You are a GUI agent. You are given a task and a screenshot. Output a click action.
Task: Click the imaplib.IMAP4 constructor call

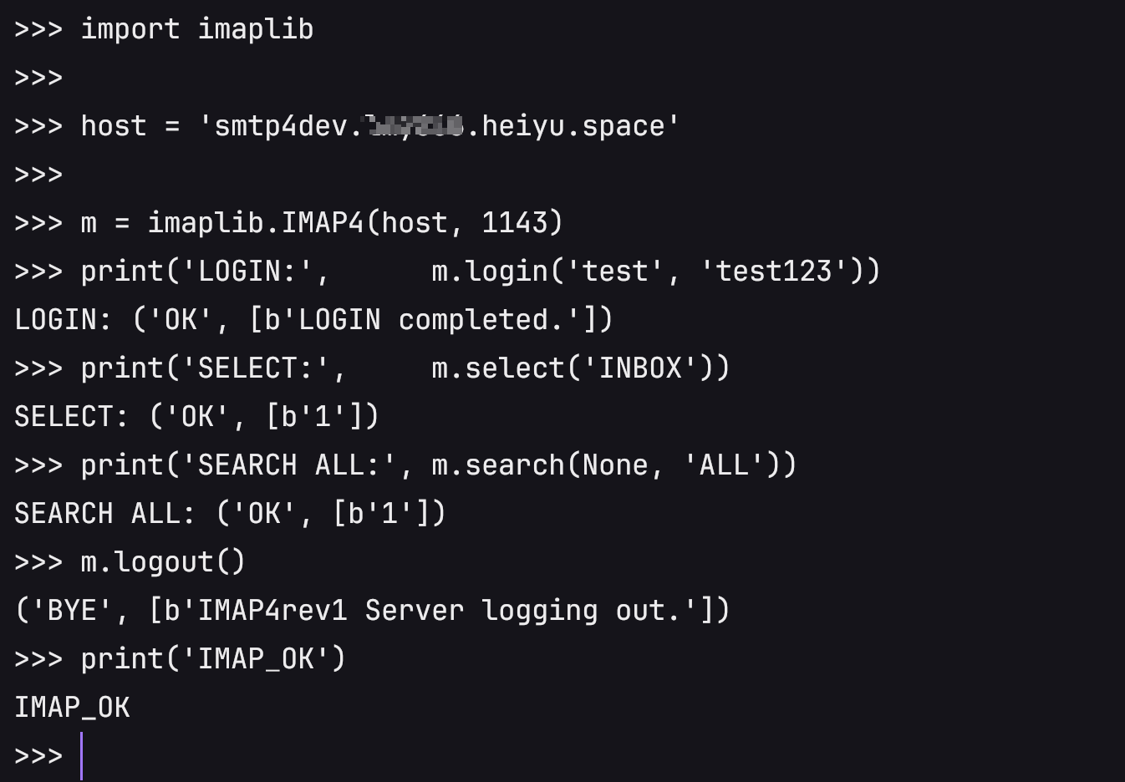pyautogui.click(x=355, y=223)
